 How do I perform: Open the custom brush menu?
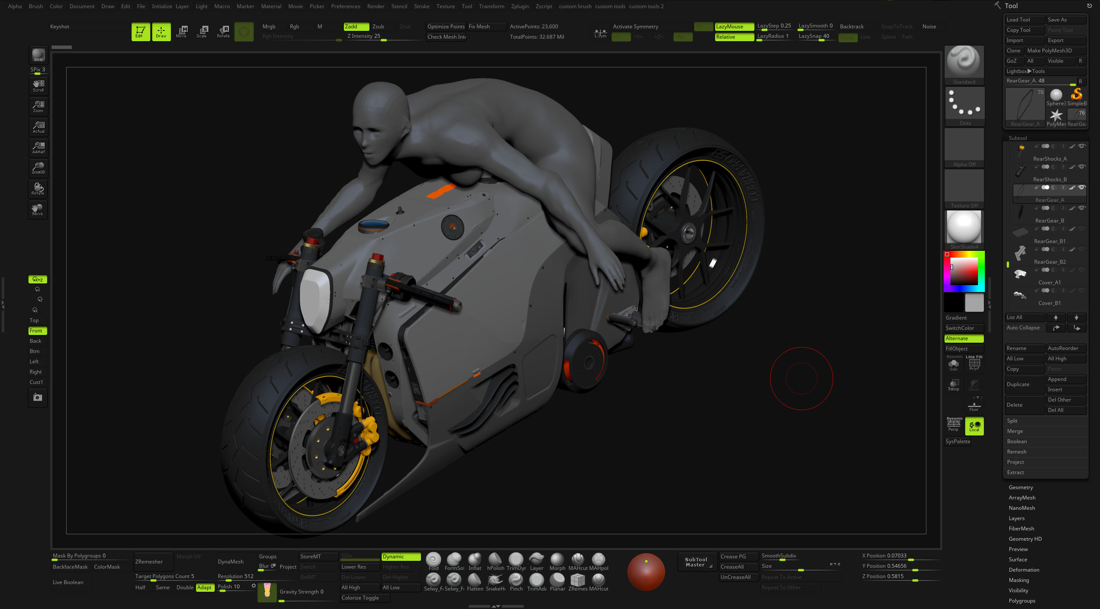[x=575, y=6]
